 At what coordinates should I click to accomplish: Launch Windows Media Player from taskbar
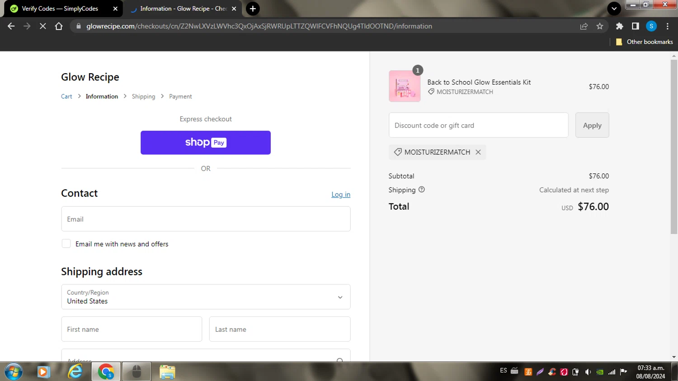[x=43, y=372]
